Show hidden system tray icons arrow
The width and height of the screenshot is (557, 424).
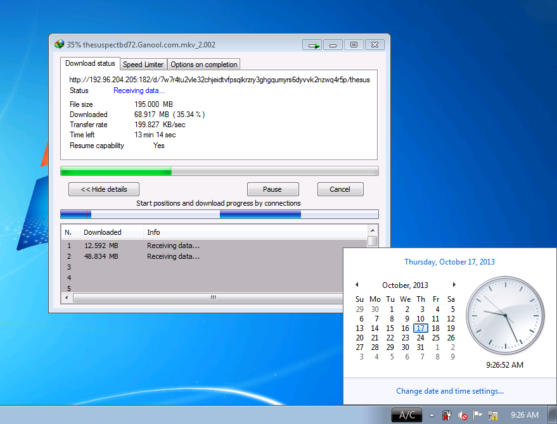tap(432, 416)
